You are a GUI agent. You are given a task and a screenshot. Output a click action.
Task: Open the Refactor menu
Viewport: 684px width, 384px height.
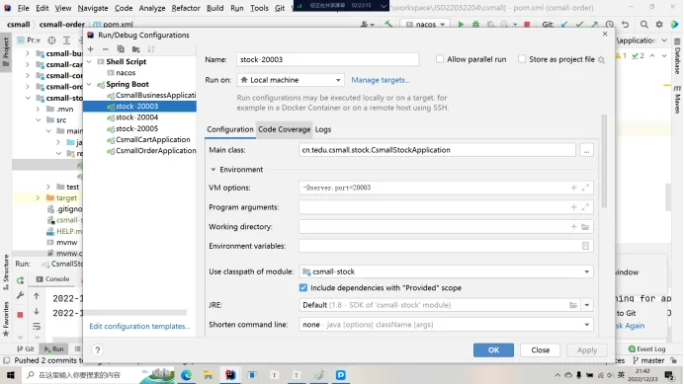(x=186, y=8)
